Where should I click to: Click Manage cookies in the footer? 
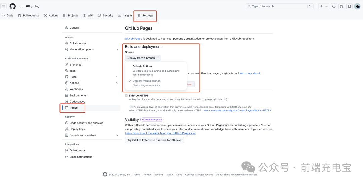(x=204, y=175)
